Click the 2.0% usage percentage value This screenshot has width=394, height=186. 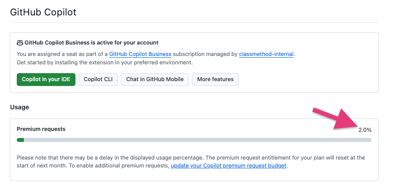(365, 130)
